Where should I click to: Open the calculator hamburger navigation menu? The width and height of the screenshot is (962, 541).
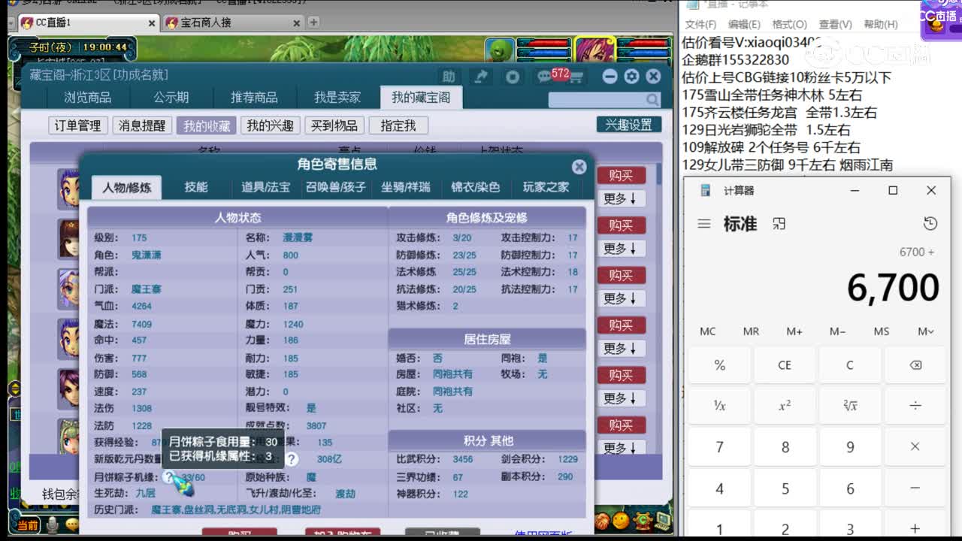pos(704,224)
